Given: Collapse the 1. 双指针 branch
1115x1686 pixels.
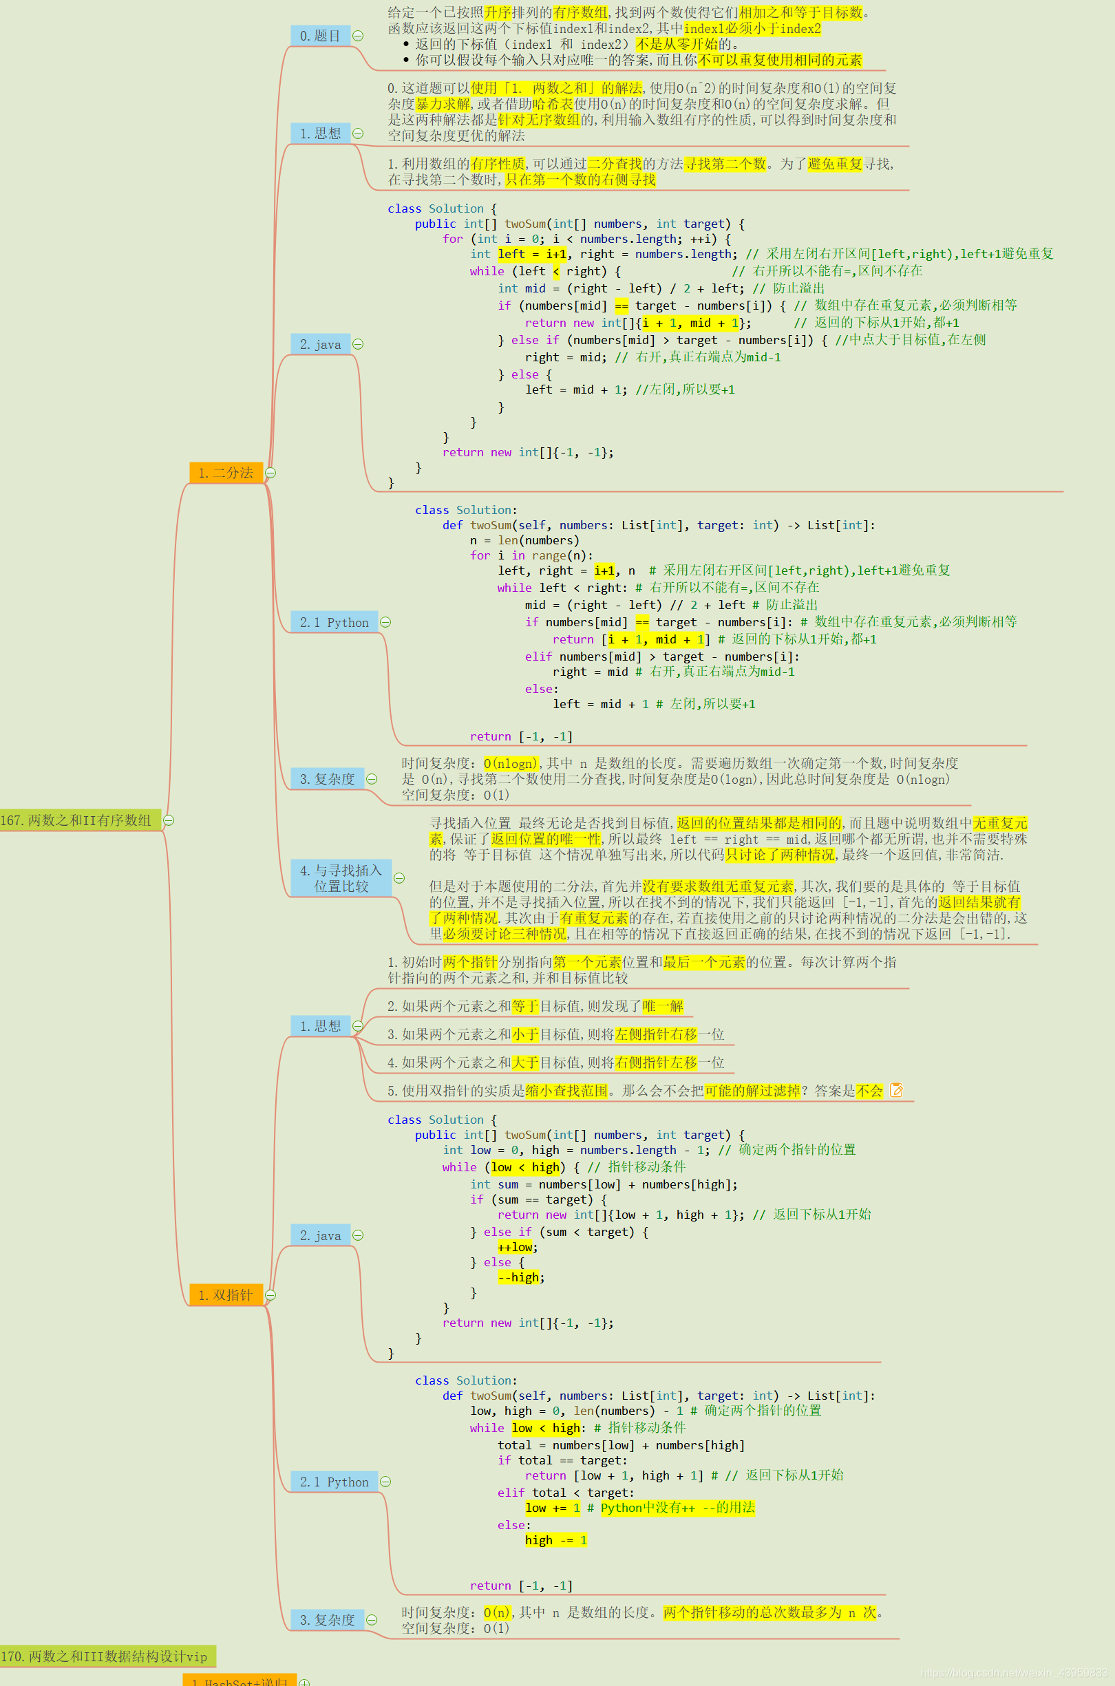Looking at the screenshot, I should pos(271,1295).
